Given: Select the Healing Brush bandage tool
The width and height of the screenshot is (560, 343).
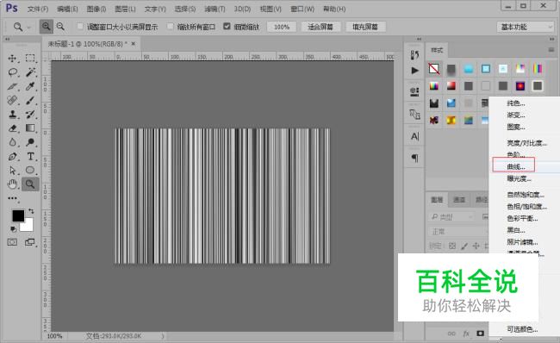Looking at the screenshot, I should tap(13, 100).
